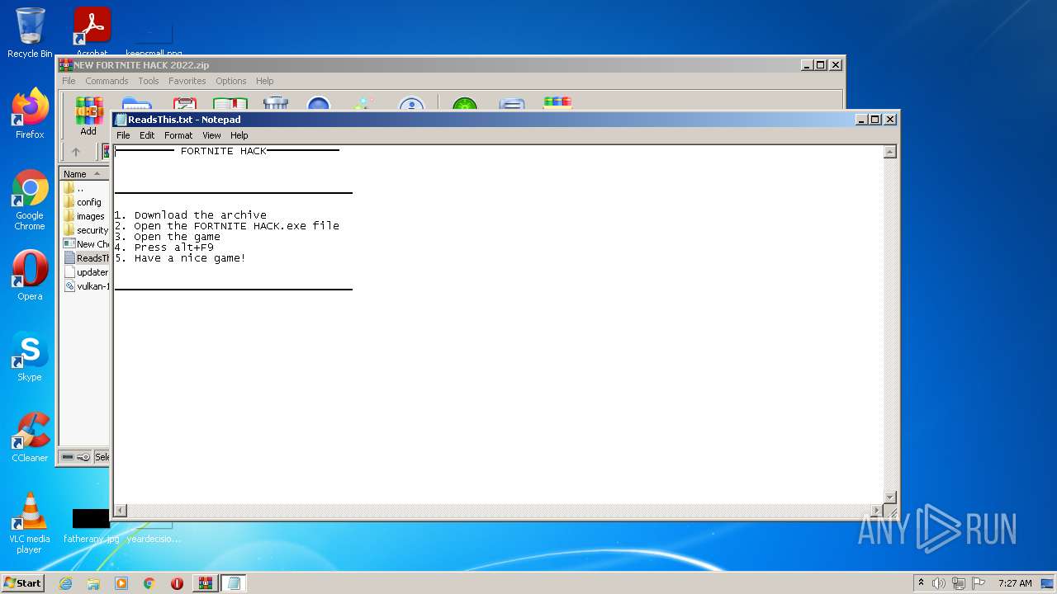1057x594 pixels.
Task: Click line 'Have a nice game!'
Action: pyautogui.click(x=190, y=258)
